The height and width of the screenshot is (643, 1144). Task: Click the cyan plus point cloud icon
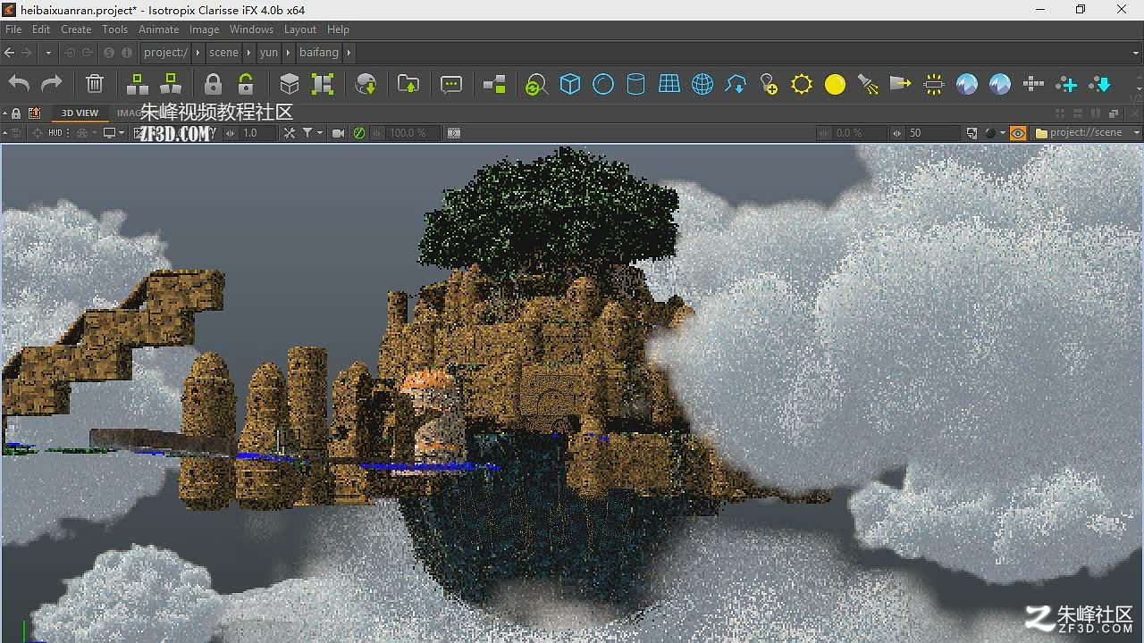(x=1066, y=84)
